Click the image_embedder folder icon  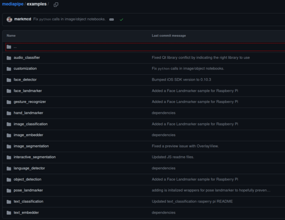pyautogui.click(x=9, y=135)
